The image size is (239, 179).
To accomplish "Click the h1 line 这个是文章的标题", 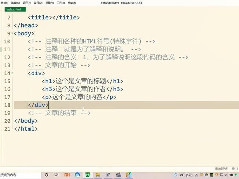I will [82, 81].
